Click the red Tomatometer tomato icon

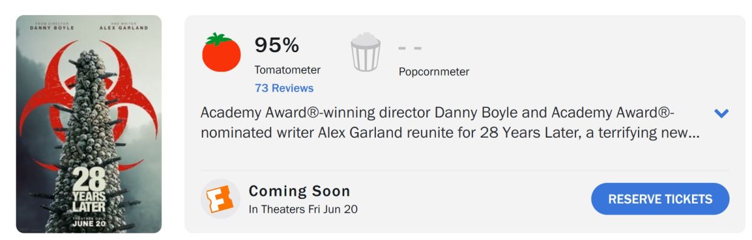click(x=221, y=53)
